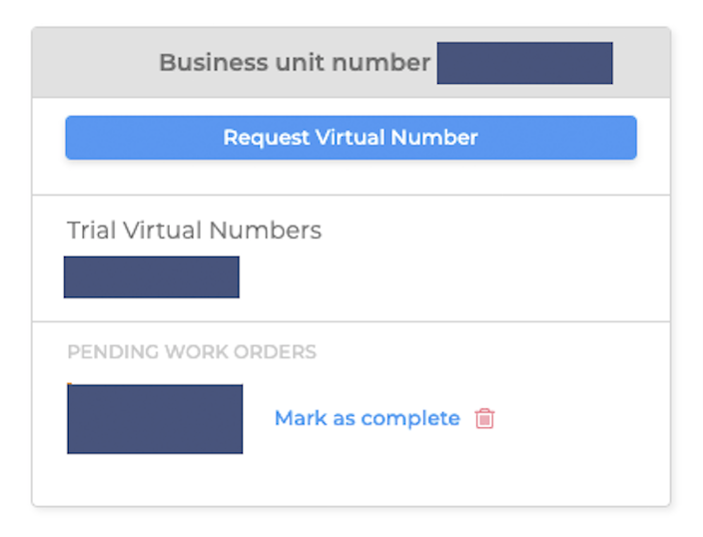Select the redacted trial virtual number
Screen dimensions: 703x537
point(152,276)
